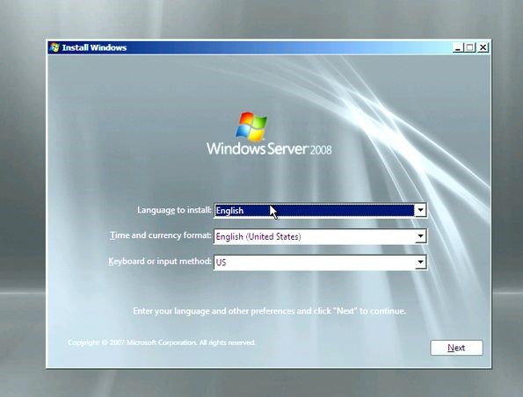Click the Language to install label
This screenshot has height=397, width=523.
[x=174, y=210]
